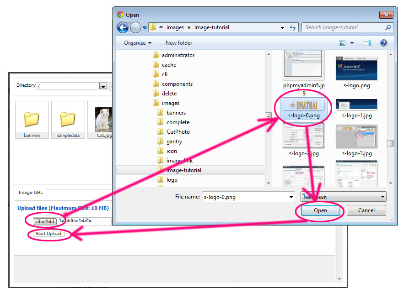This screenshot has width=398, height=288.
Task: Select image-tutorial folder in tree
Action: click(183, 170)
